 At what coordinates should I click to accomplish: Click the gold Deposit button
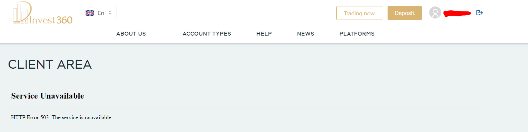coord(405,13)
